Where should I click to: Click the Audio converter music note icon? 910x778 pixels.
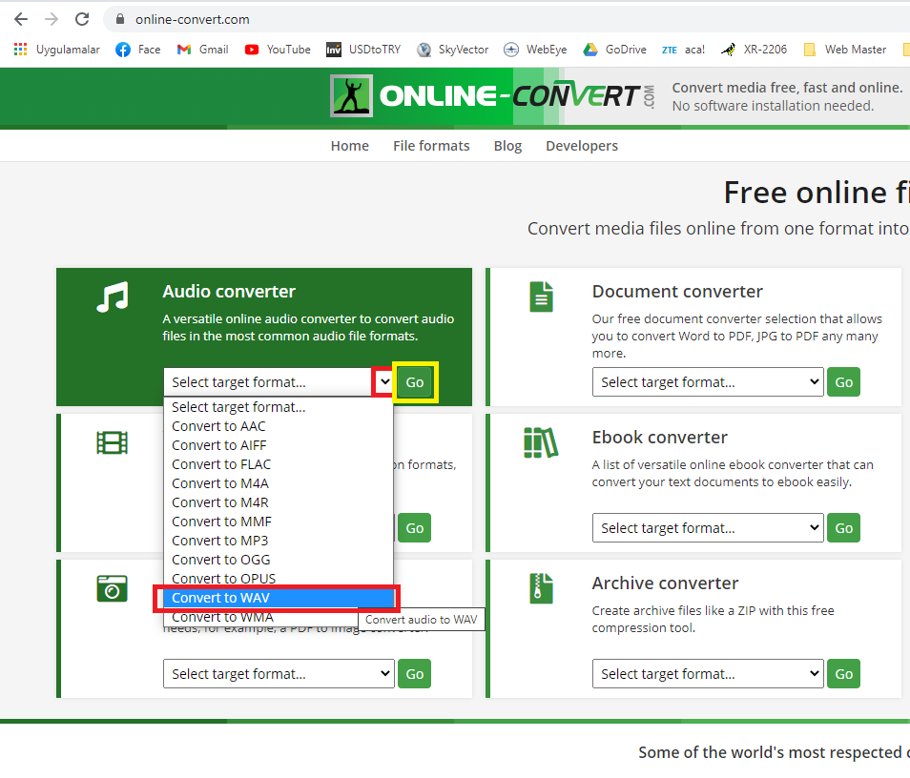112,297
